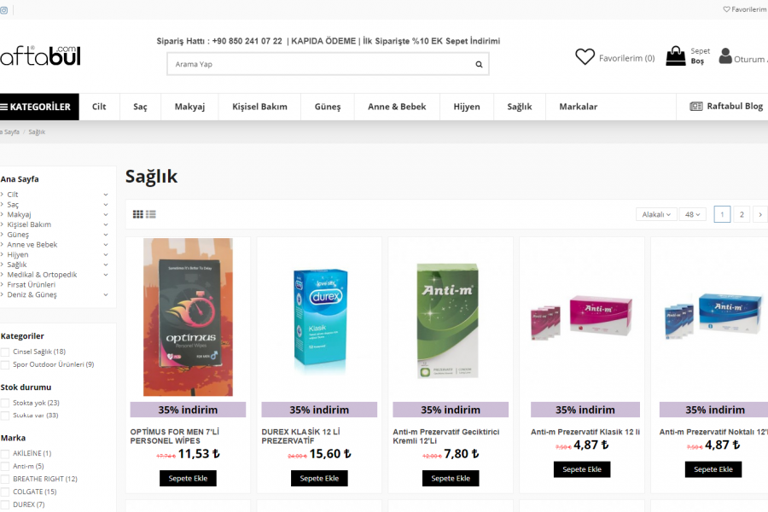Screen dimensions: 768x512
Task: Add Durex Klasik to cart
Action: [x=319, y=478]
